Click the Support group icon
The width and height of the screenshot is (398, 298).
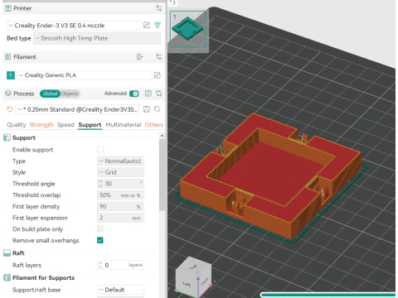pos(7,137)
